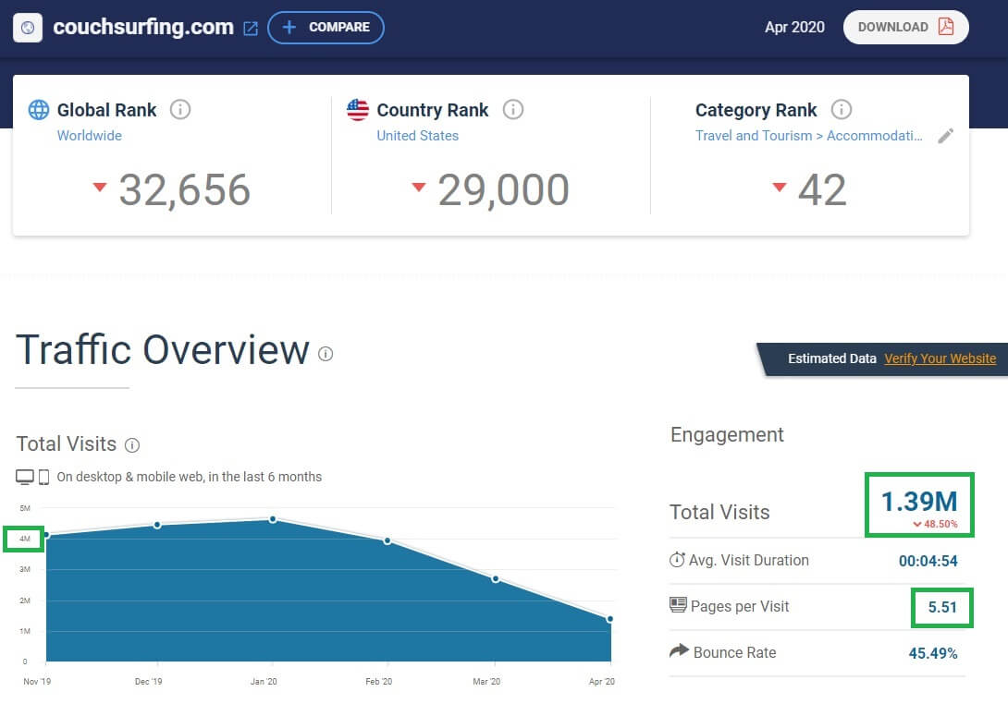Screen dimensions: 1008x716
Task: Select the Worldwide link
Action: click(90, 136)
